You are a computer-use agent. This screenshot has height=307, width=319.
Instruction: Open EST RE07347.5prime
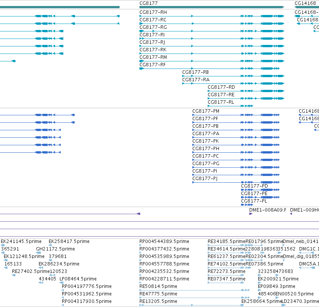(227, 279)
